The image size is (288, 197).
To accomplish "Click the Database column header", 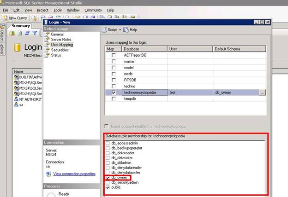I will tap(144, 49).
